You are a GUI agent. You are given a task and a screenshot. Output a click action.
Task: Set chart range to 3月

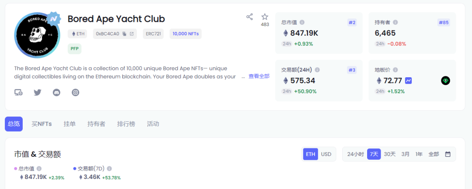point(405,154)
